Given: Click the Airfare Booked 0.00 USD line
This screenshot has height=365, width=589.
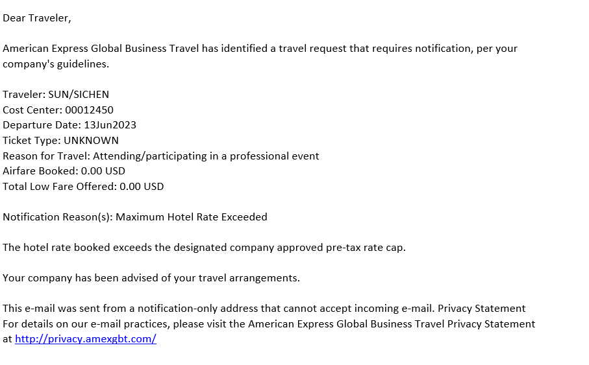Looking at the screenshot, I should coord(64,171).
